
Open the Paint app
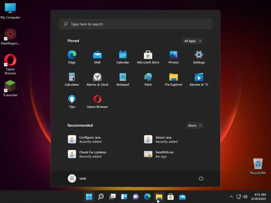point(148,79)
